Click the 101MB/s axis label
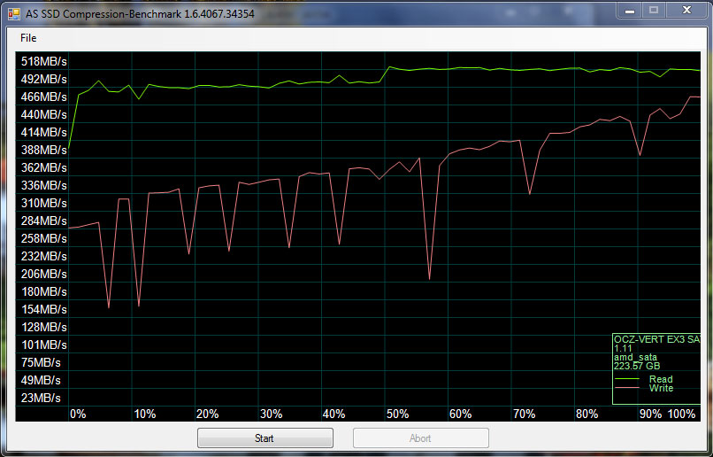The image size is (713, 457). point(44,345)
